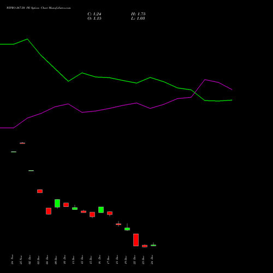273x273 pixels.
Task: Click the 11 Dec date label
Action: [x=73, y=260]
